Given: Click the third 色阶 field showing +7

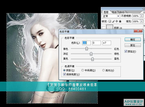Looking at the screenshot, I should [x=107, y=43].
